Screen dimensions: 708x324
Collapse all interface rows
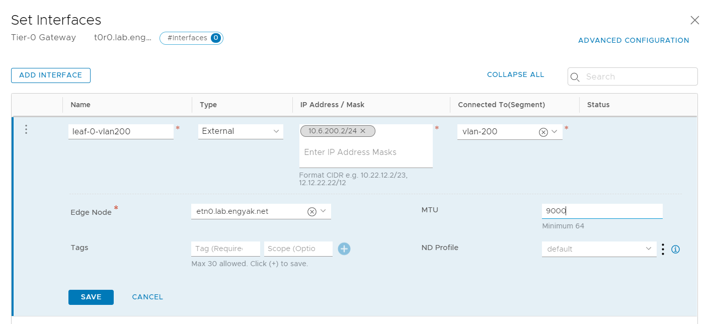[515, 74]
